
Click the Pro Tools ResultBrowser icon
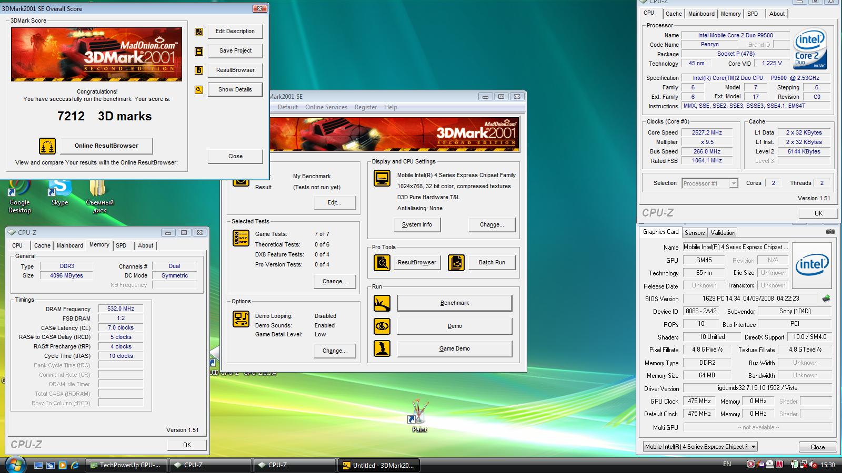click(382, 262)
